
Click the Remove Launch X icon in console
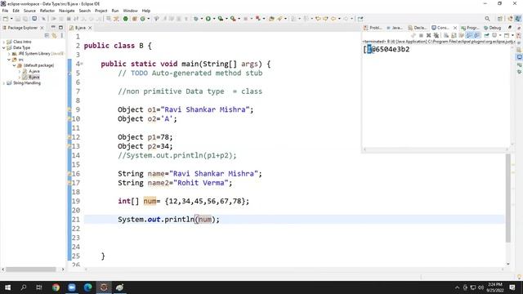pyautogui.click(x=428, y=35)
